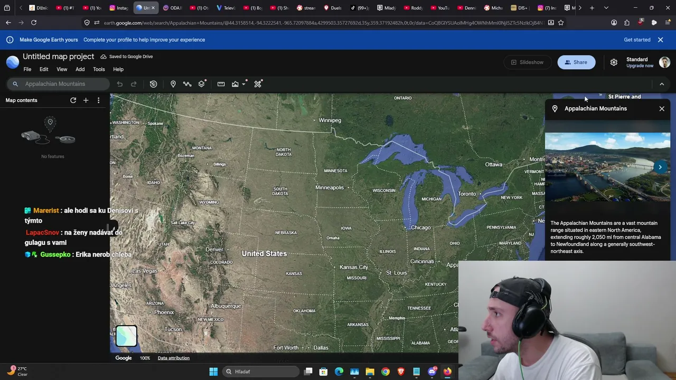Switch to the Instagram browser tab

point(118,8)
